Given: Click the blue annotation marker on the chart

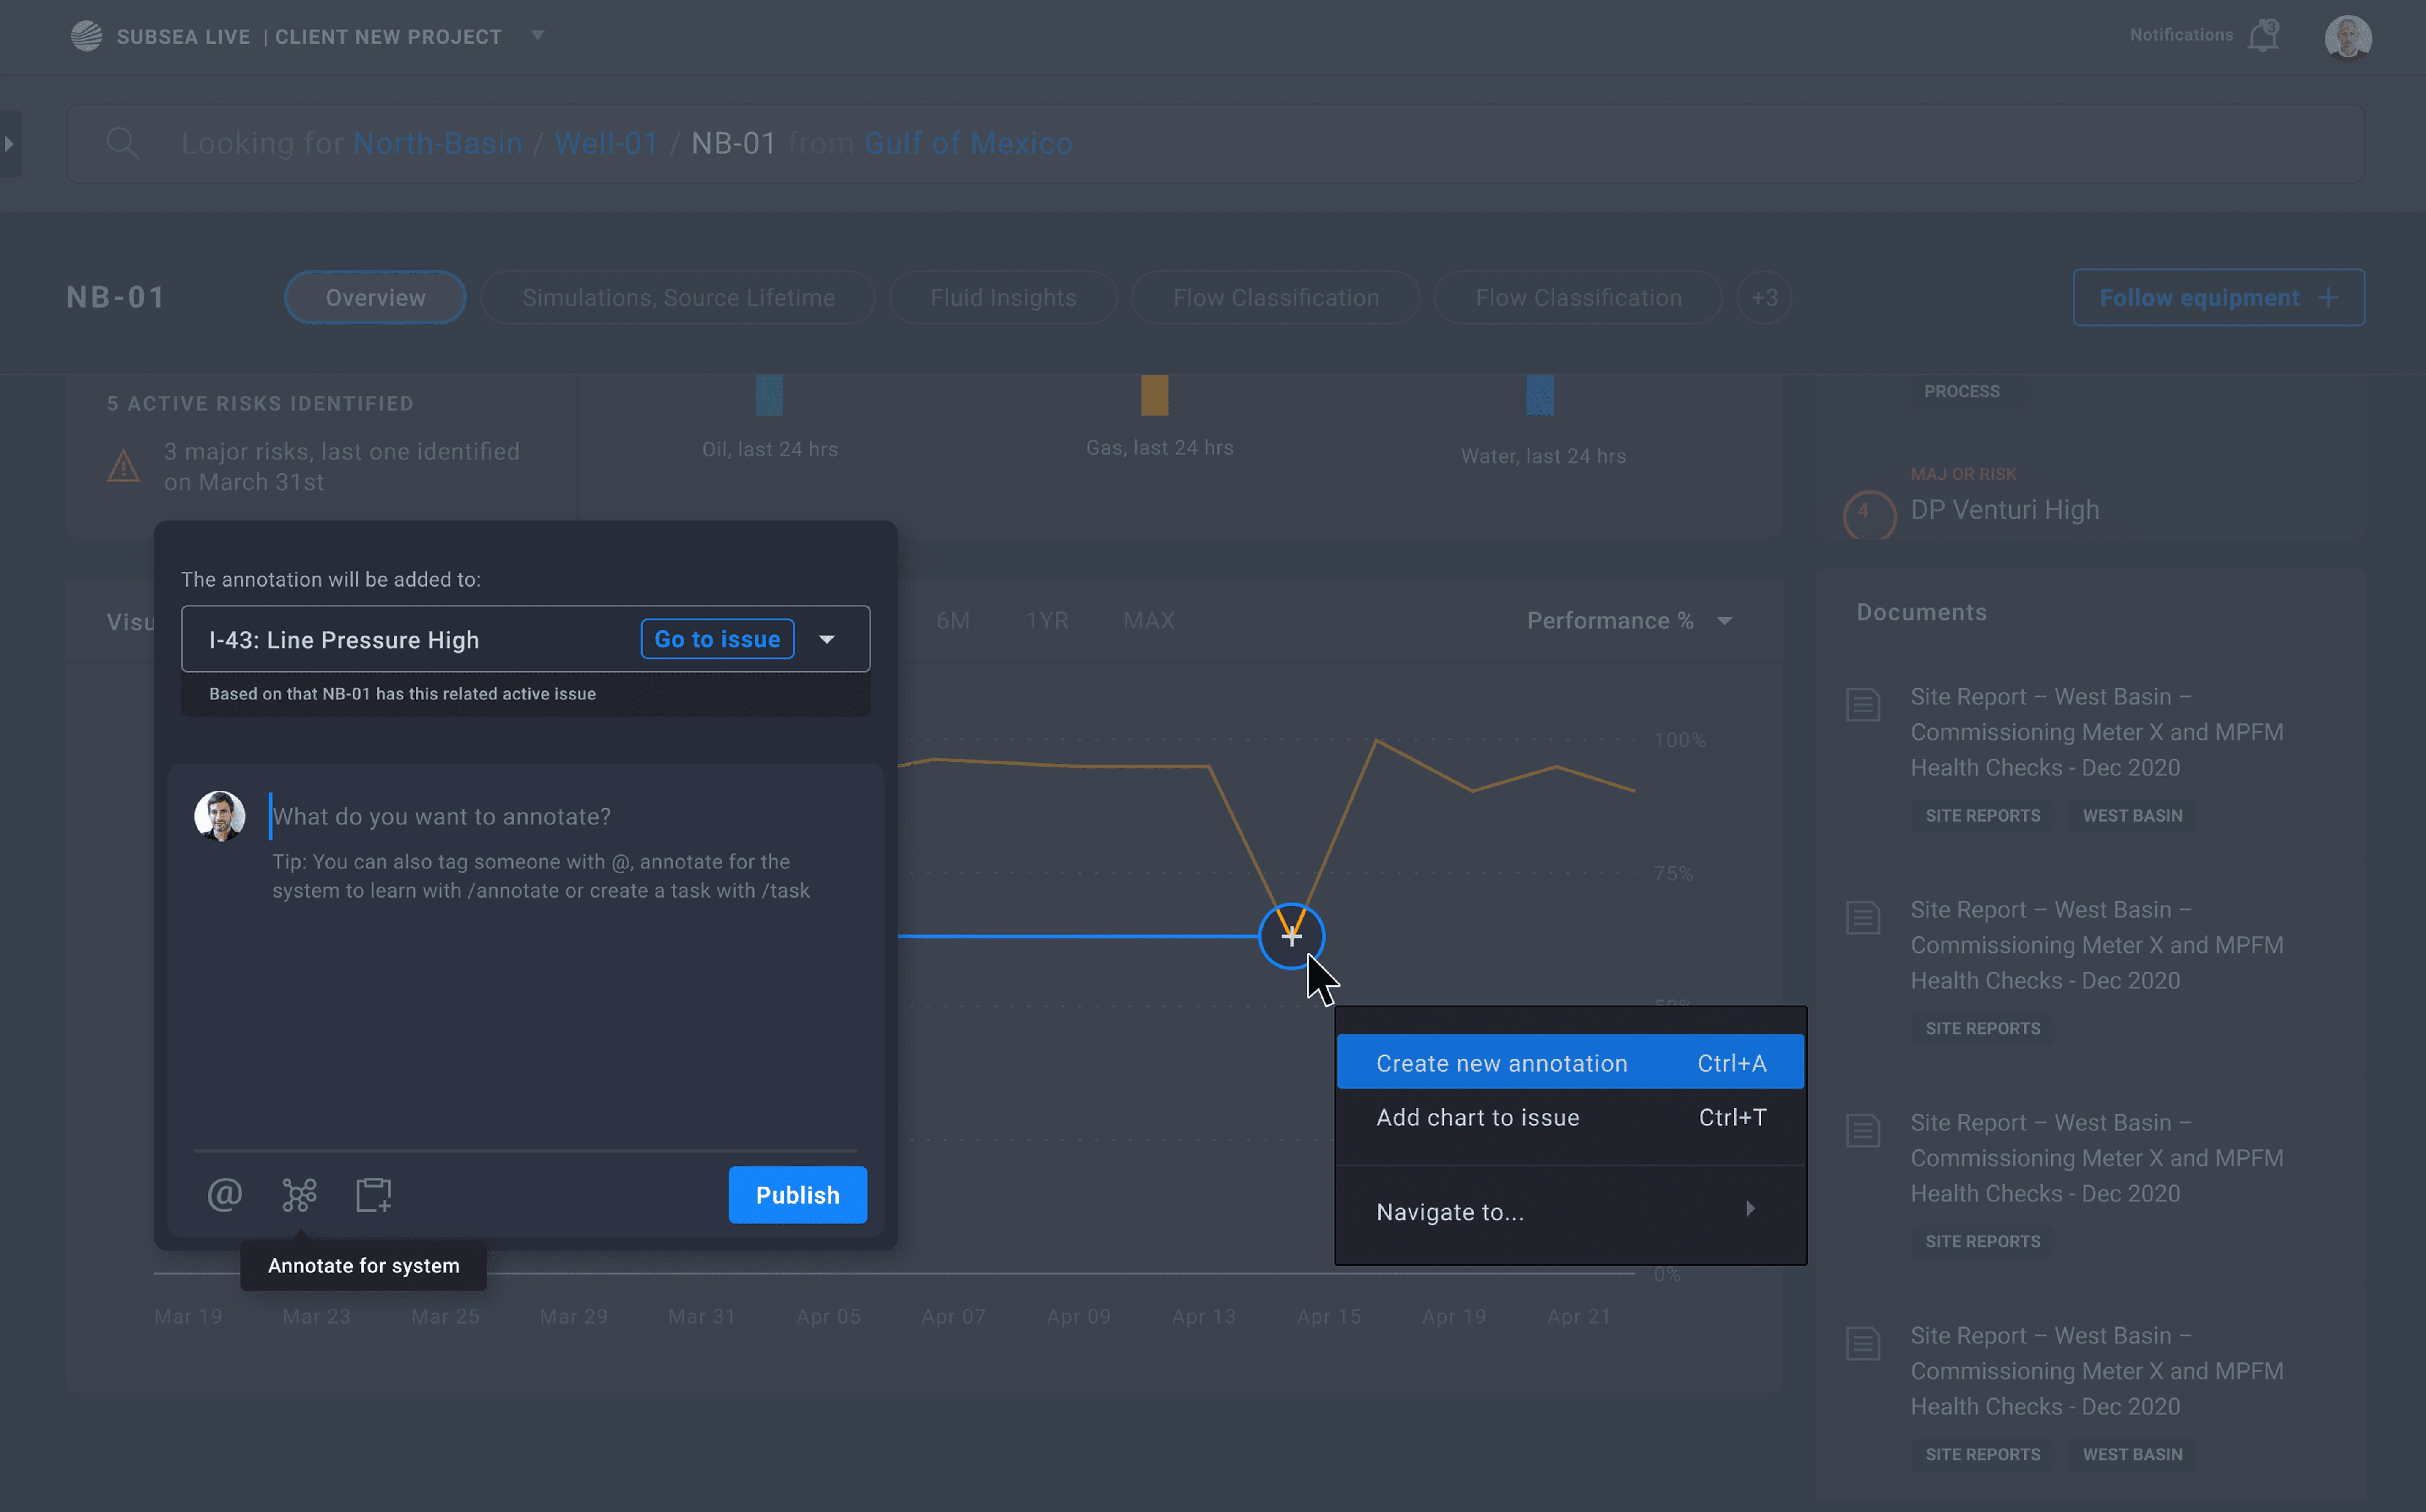Looking at the screenshot, I should 1291,936.
